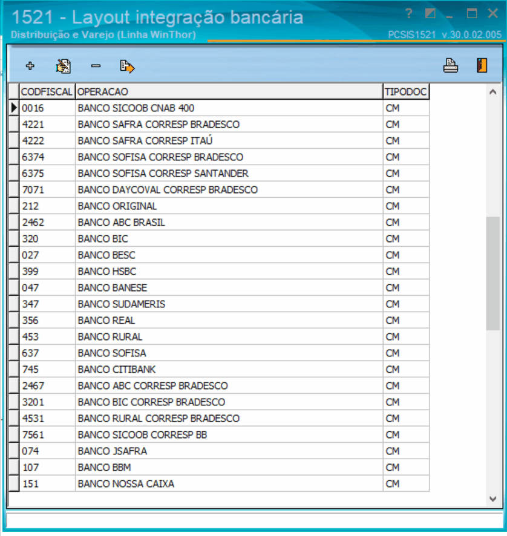
Task: Click code cell 4222
Action: click(47, 141)
